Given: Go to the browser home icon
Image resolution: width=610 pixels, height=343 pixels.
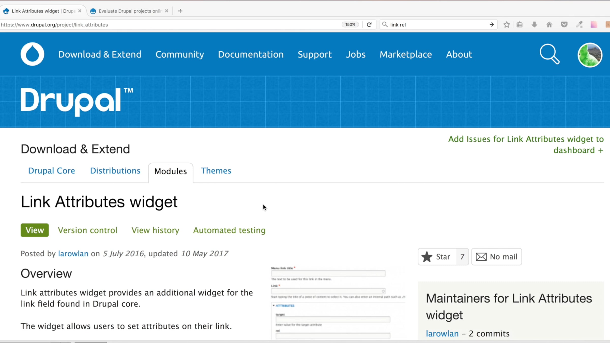Looking at the screenshot, I should 549,25.
